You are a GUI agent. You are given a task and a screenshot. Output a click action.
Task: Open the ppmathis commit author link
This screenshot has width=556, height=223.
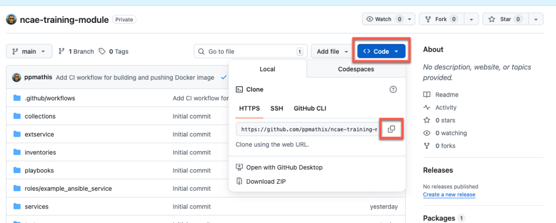(39, 77)
